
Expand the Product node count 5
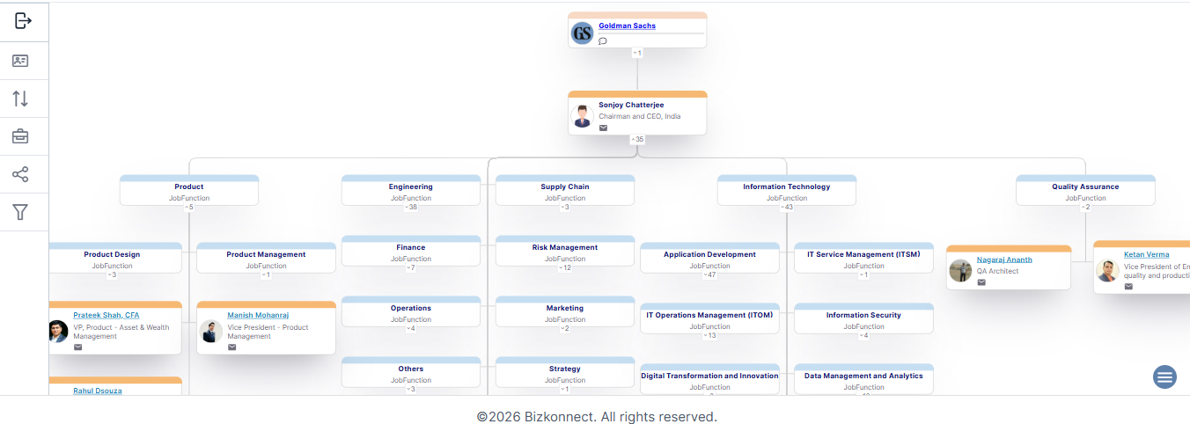tap(189, 207)
